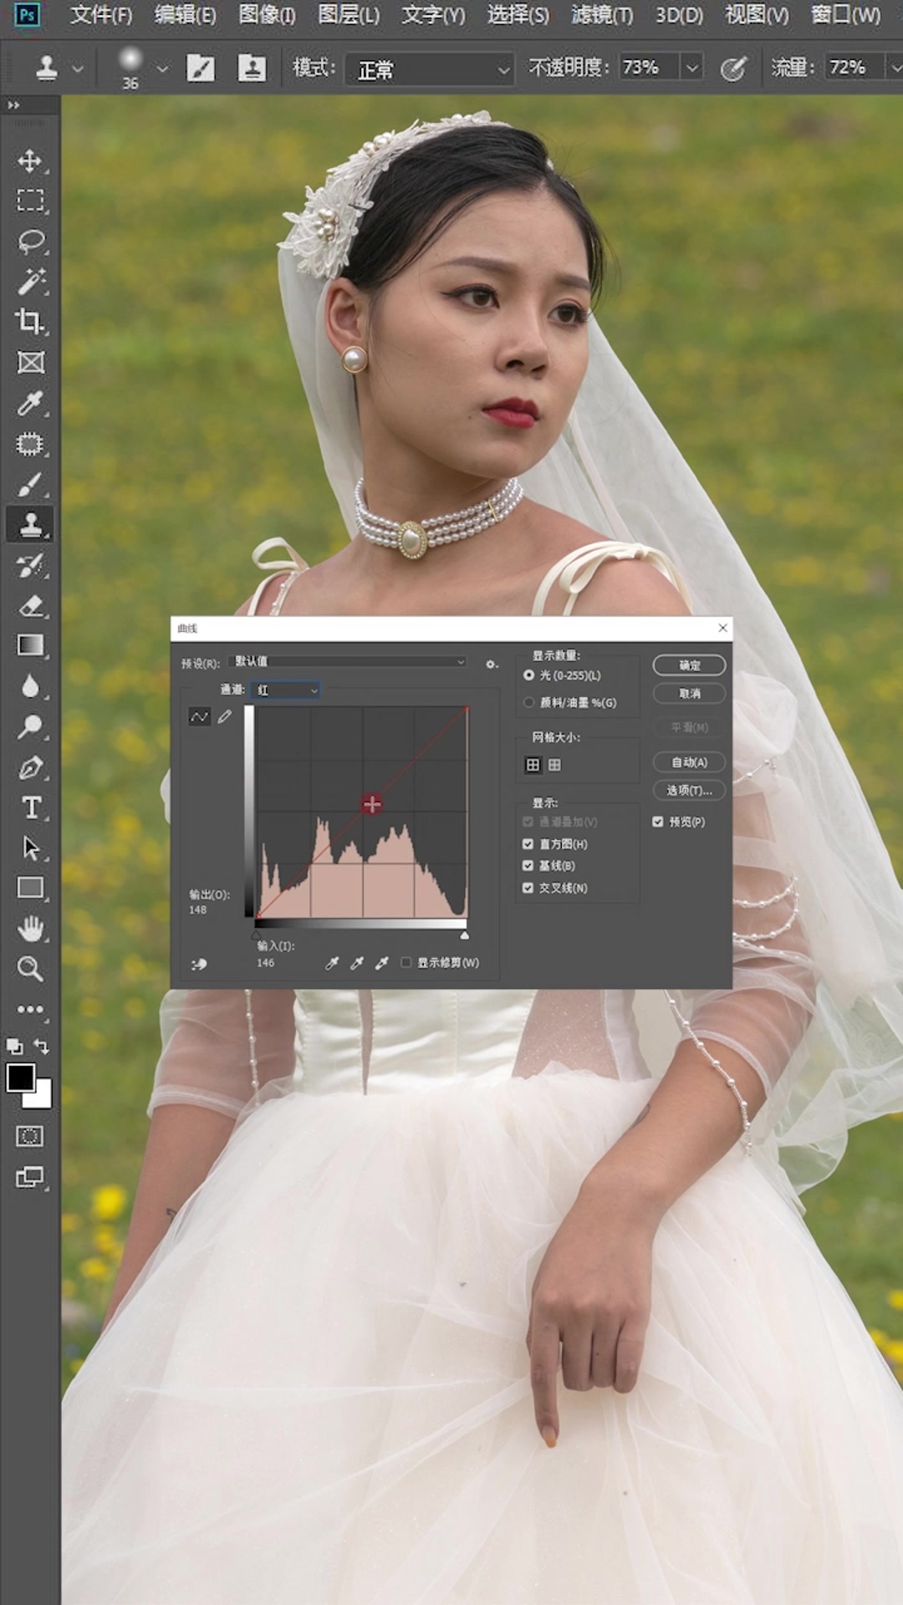This screenshot has width=903, height=1605.
Task: Select the Lasso tool
Action: pyautogui.click(x=30, y=242)
